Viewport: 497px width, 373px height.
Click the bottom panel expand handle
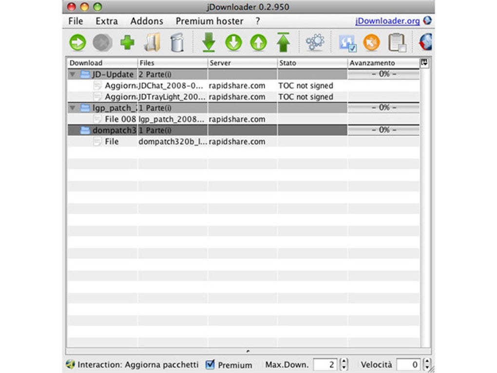click(248, 351)
